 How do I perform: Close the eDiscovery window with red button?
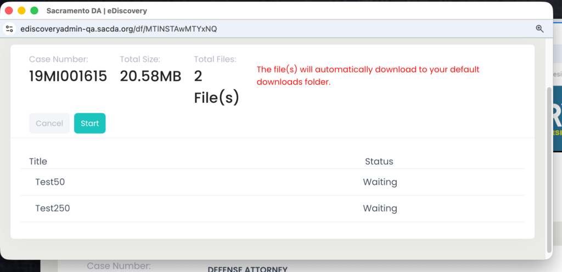[x=9, y=10]
